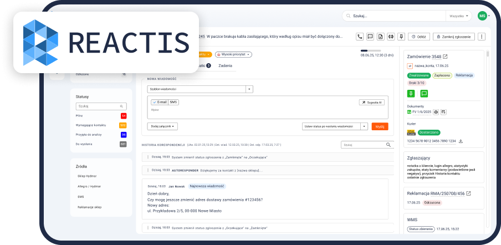501x245 pixels.
Task: Click the magnifier icon in top search bar
Action: (x=348, y=16)
